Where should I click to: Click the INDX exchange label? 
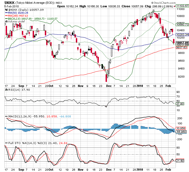click(59, 3)
